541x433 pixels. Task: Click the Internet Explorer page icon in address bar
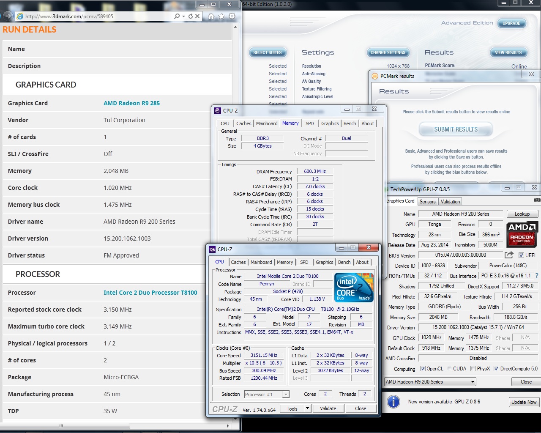pos(20,16)
